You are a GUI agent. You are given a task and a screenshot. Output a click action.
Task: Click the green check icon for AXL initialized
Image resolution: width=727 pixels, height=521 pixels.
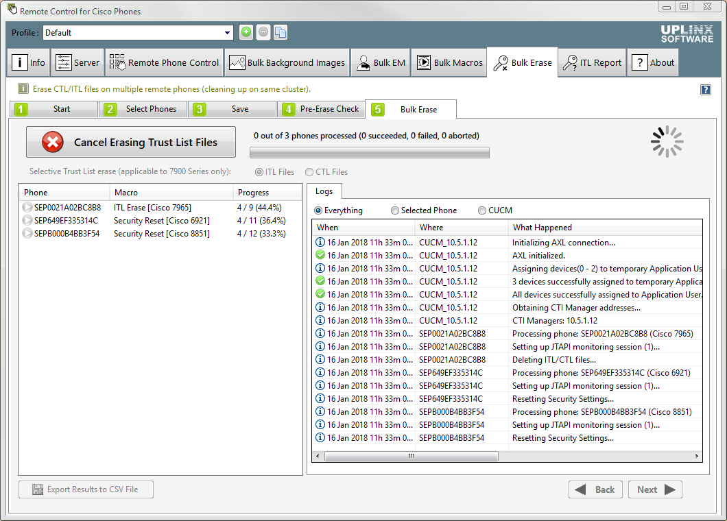click(320, 255)
